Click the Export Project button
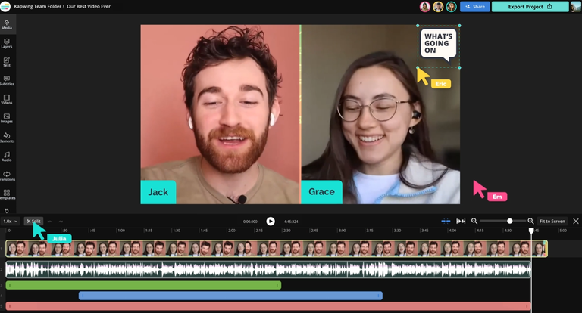Viewport: 582px width, 313px height. 530,7
